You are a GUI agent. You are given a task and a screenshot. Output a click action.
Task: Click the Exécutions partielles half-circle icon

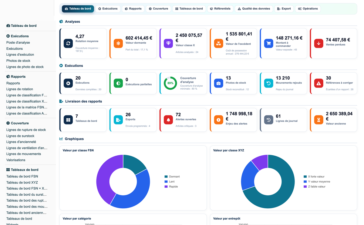coord(118,83)
